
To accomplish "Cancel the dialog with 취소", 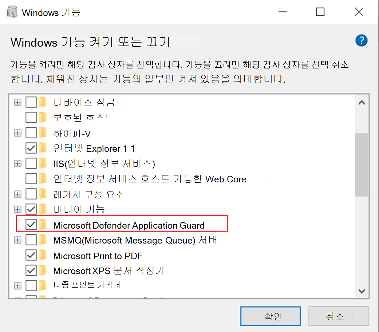I will 339,316.
